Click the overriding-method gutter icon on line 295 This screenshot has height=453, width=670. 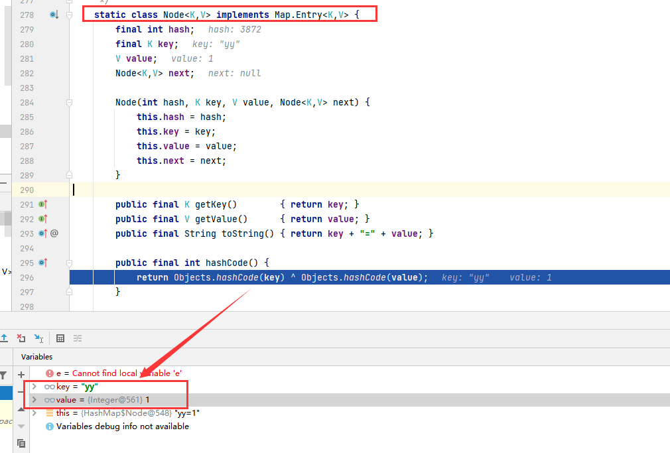(42, 263)
